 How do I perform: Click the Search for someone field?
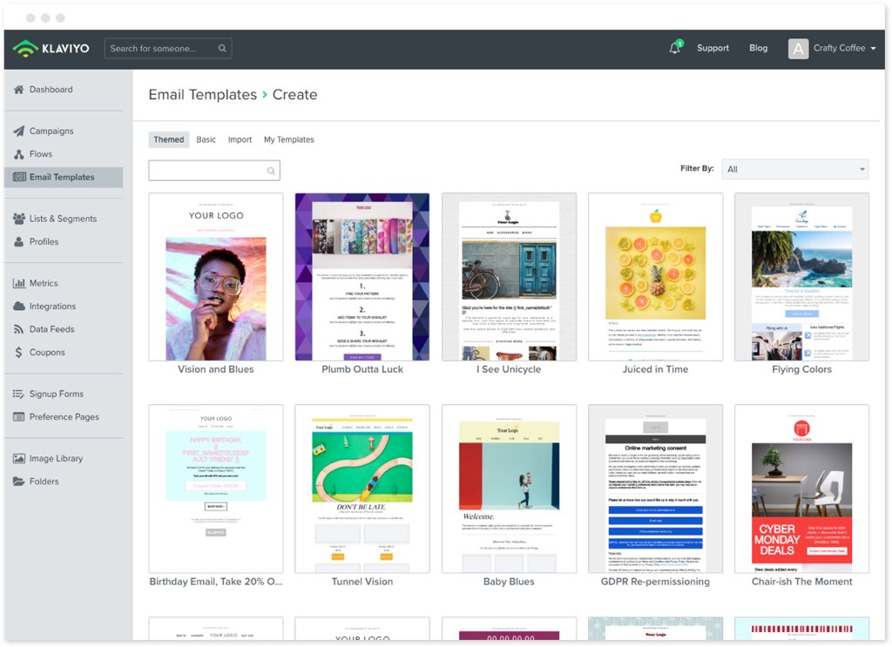[168, 48]
